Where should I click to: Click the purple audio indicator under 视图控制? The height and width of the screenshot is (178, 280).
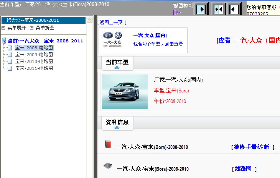pos(177,12)
